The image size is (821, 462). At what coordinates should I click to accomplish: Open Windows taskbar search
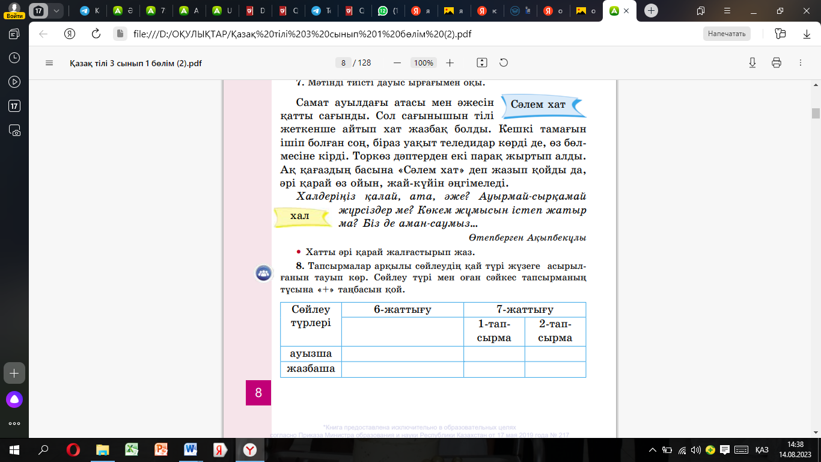click(x=43, y=449)
